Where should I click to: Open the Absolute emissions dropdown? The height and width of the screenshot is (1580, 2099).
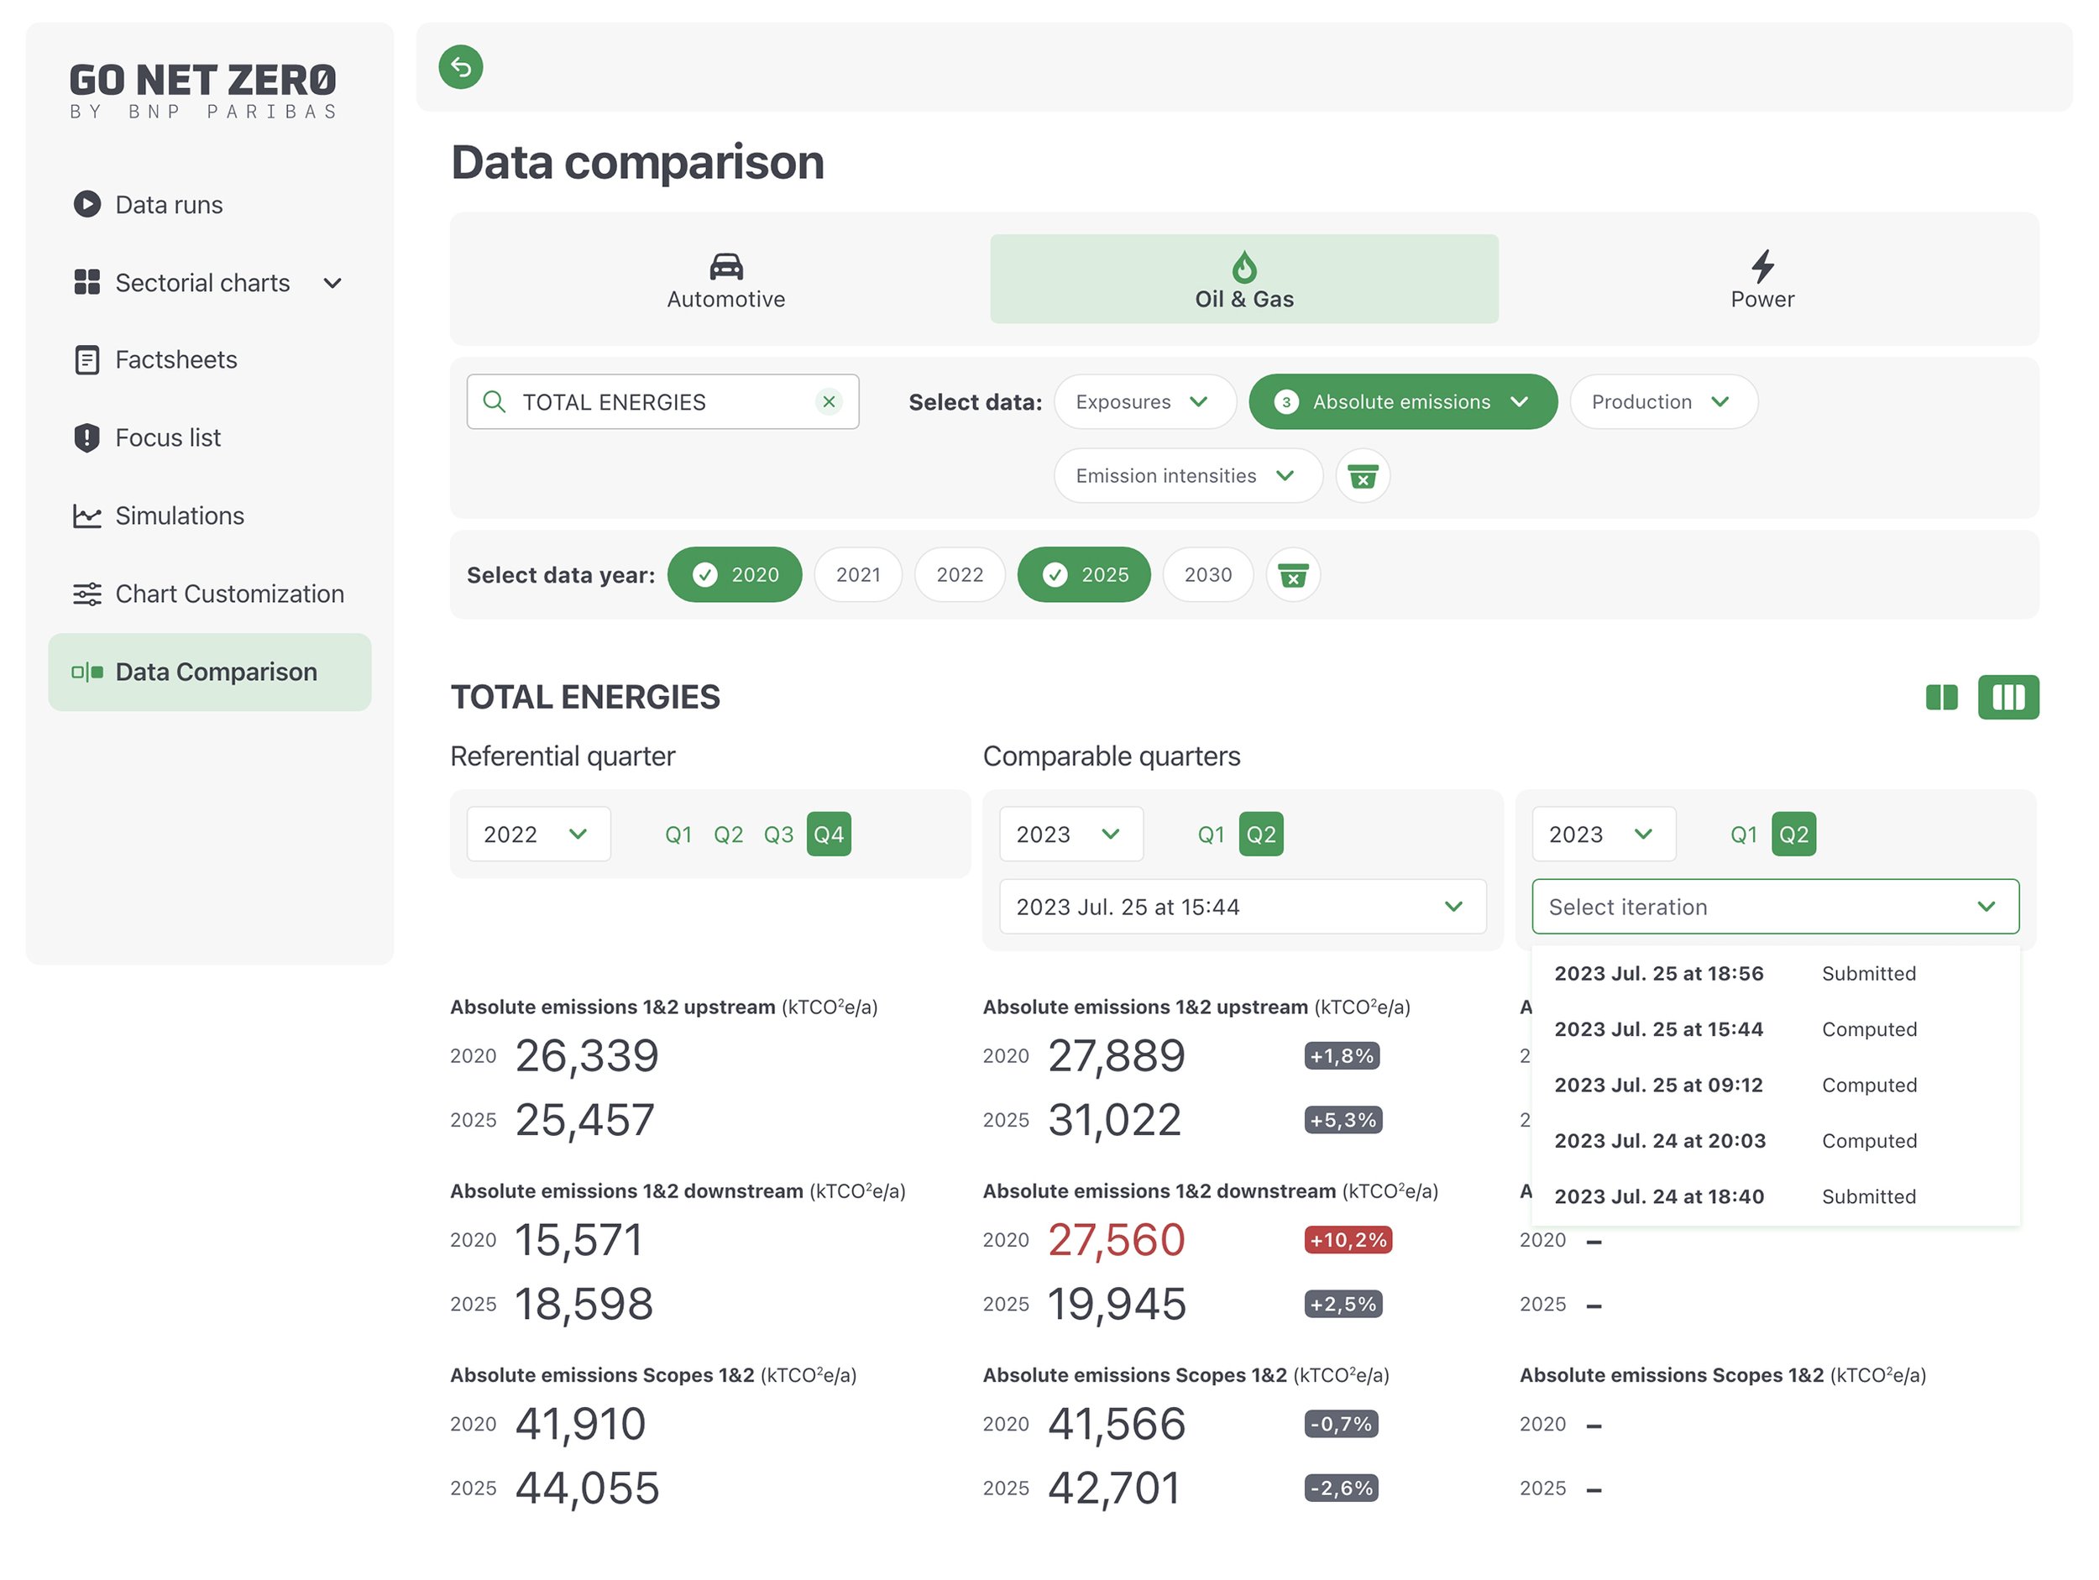coord(1402,401)
